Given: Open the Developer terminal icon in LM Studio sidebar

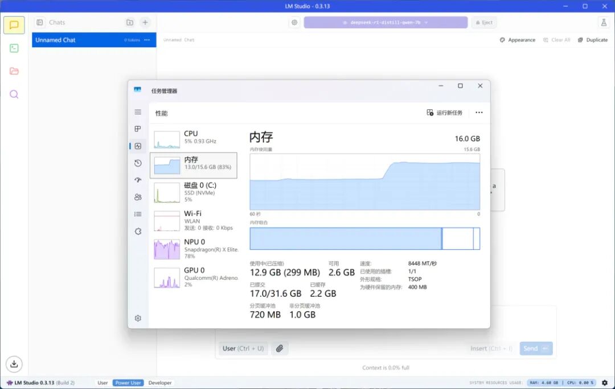Looking at the screenshot, I should click(14, 48).
